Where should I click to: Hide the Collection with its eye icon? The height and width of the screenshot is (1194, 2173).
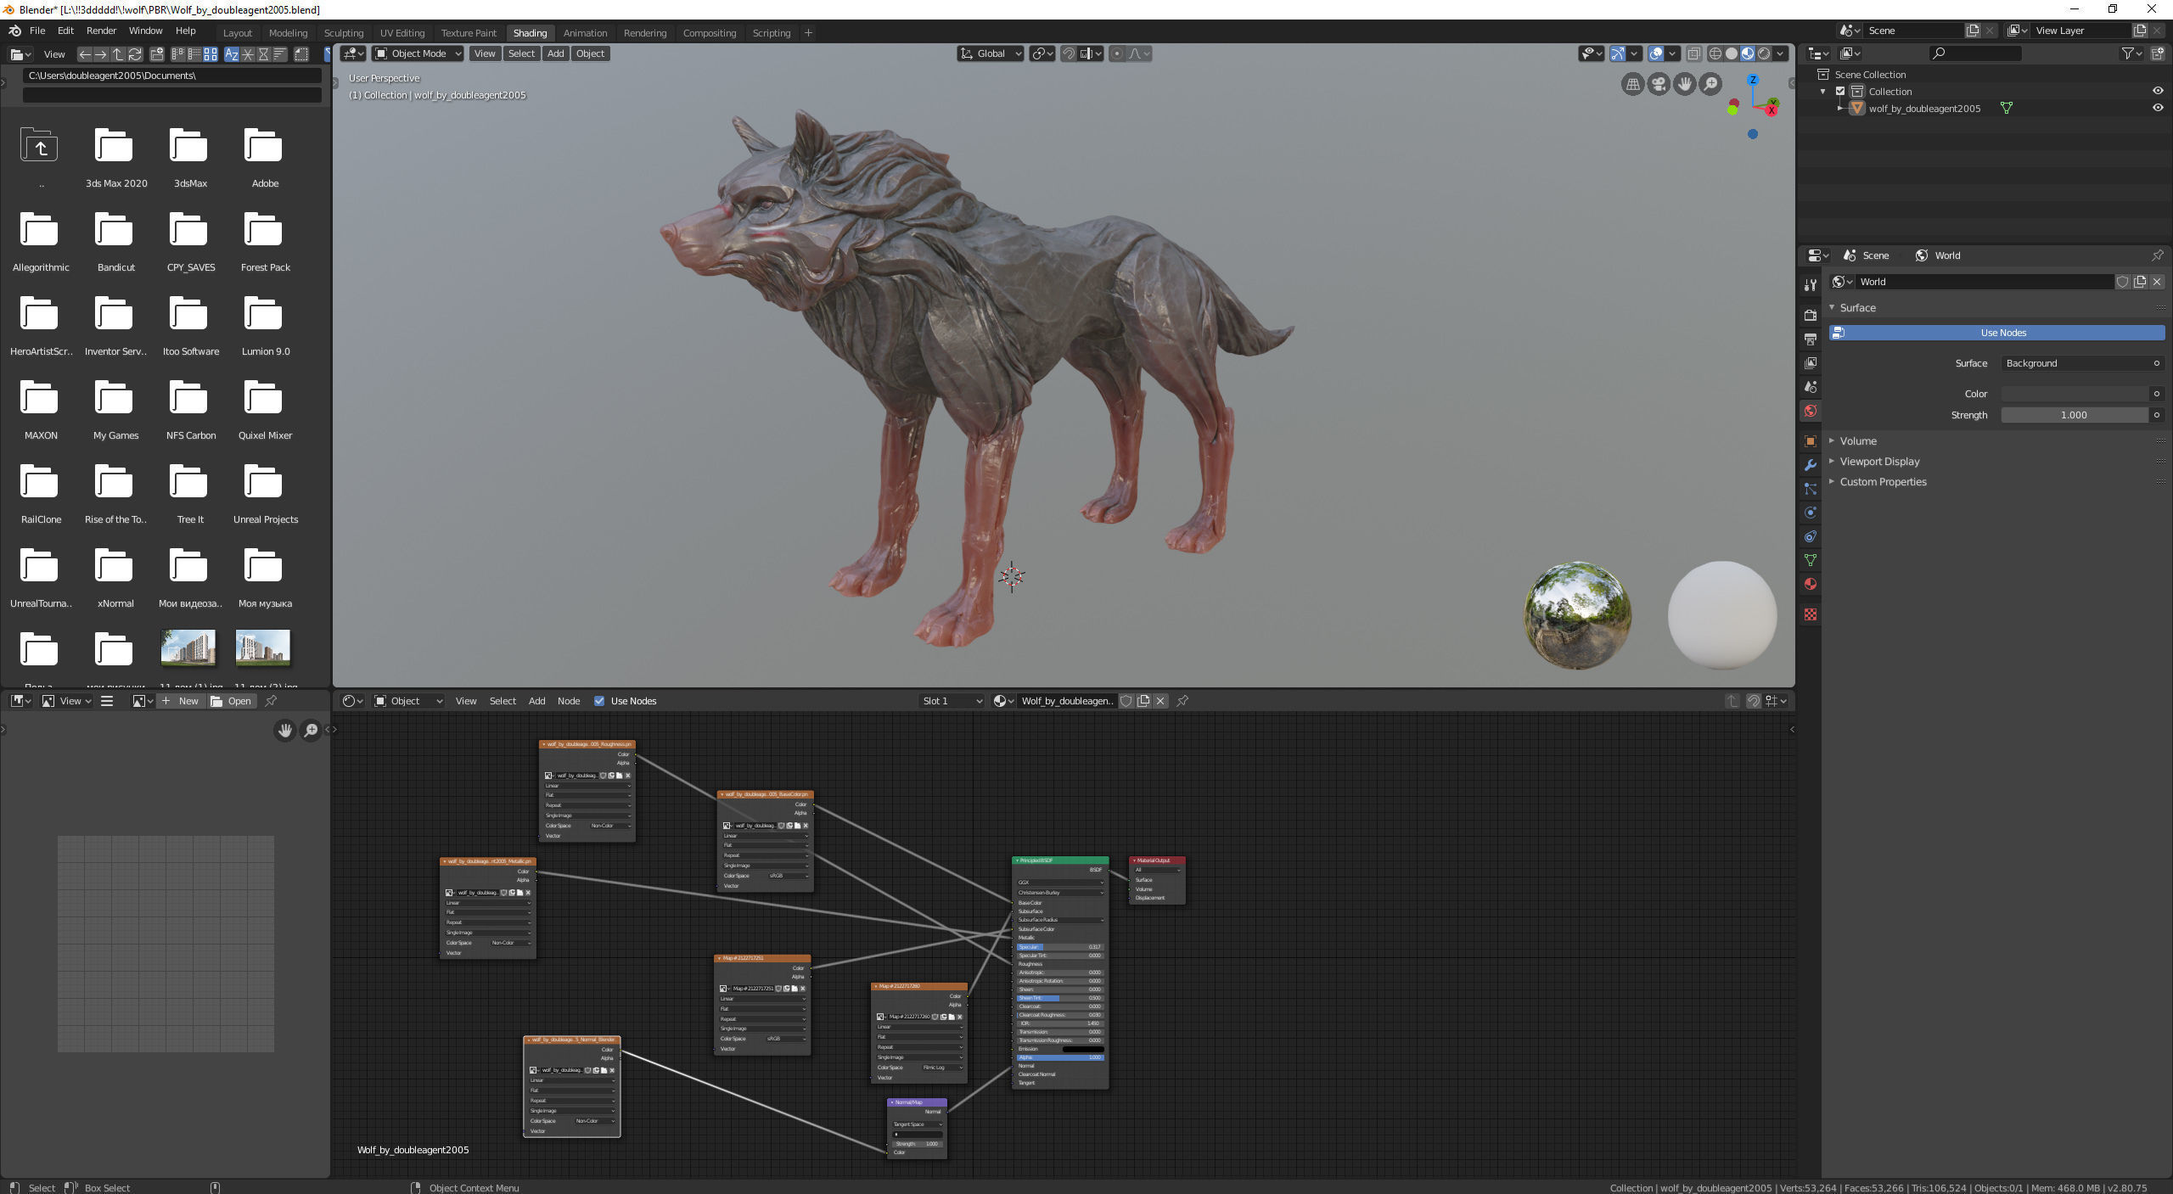pyautogui.click(x=2157, y=91)
